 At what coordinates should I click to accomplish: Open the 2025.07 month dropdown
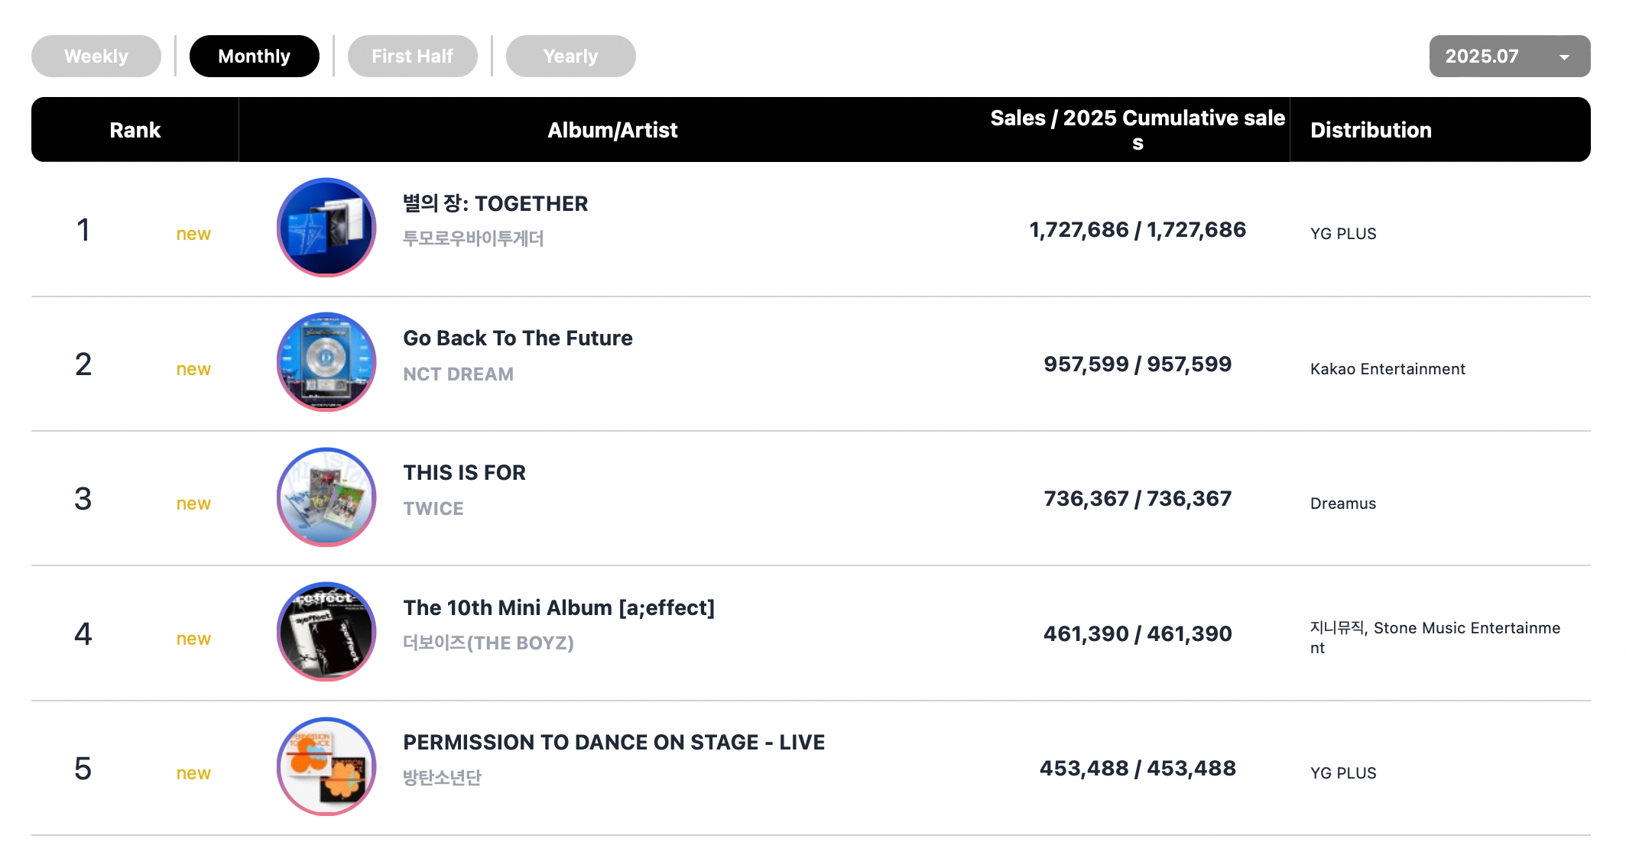(x=1510, y=56)
